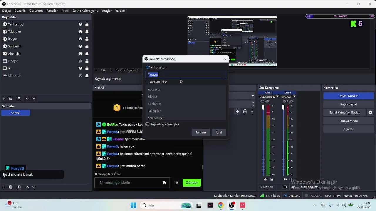The height and width of the screenshot is (211, 376).
Task: Open the mixer Options dropdown
Action: 309,187
